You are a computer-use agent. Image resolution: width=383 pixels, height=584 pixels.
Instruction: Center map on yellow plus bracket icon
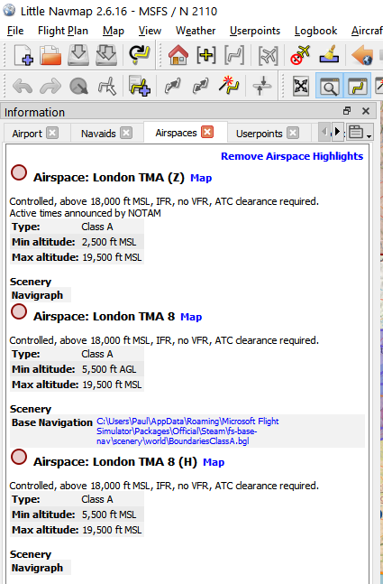click(x=206, y=55)
